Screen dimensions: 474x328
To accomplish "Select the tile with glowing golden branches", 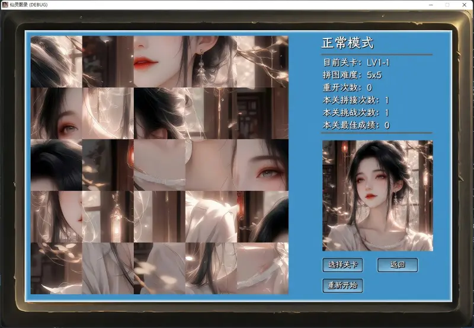I will tap(262, 62).
